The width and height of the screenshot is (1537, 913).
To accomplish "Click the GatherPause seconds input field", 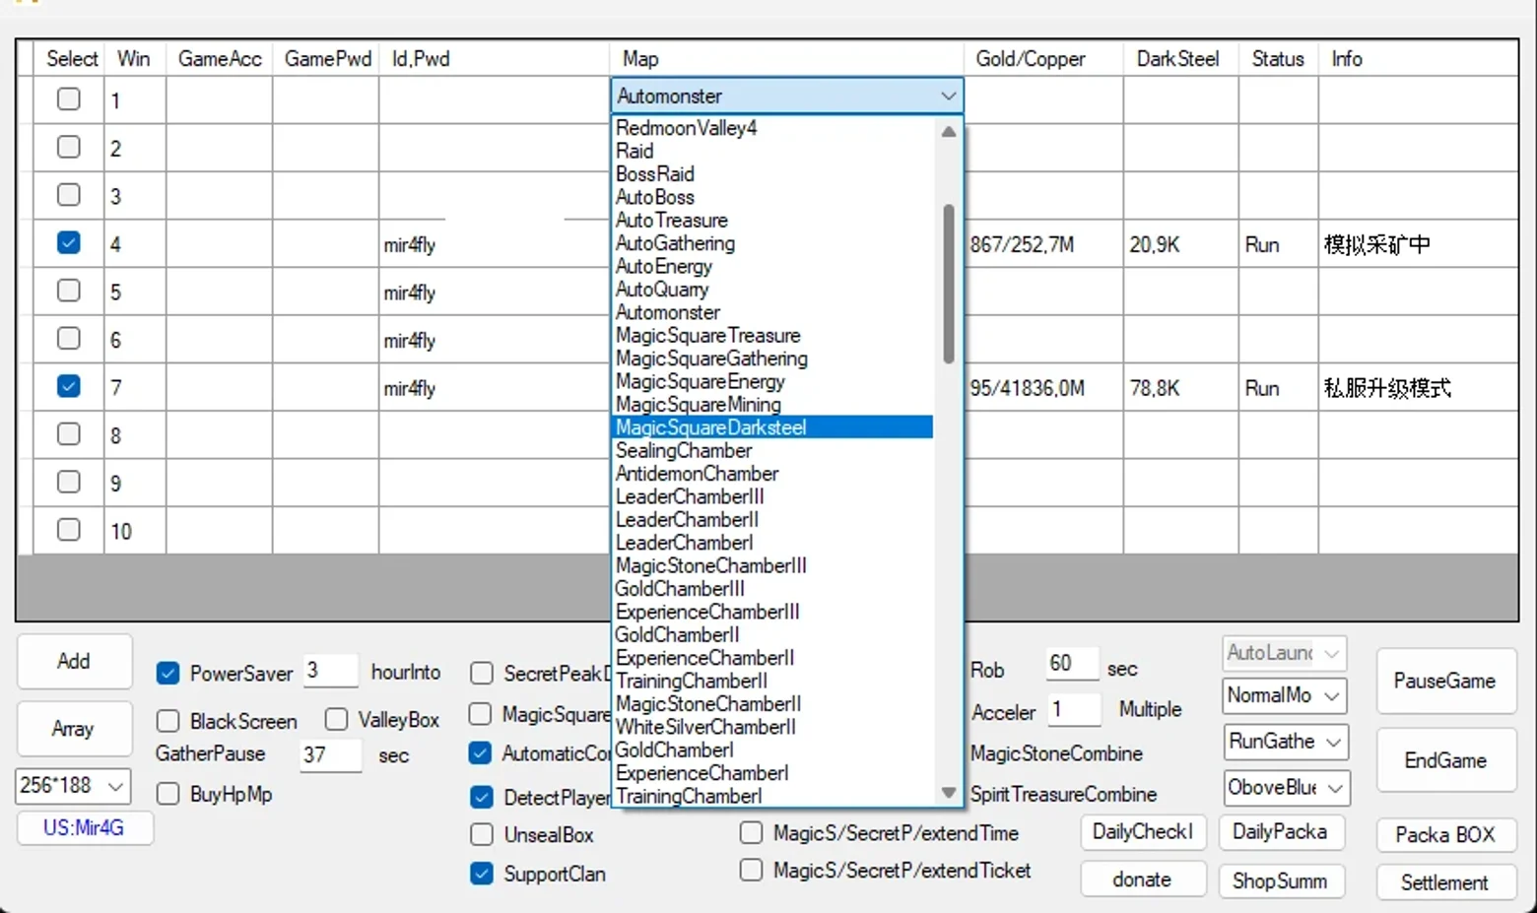I will pos(330,754).
